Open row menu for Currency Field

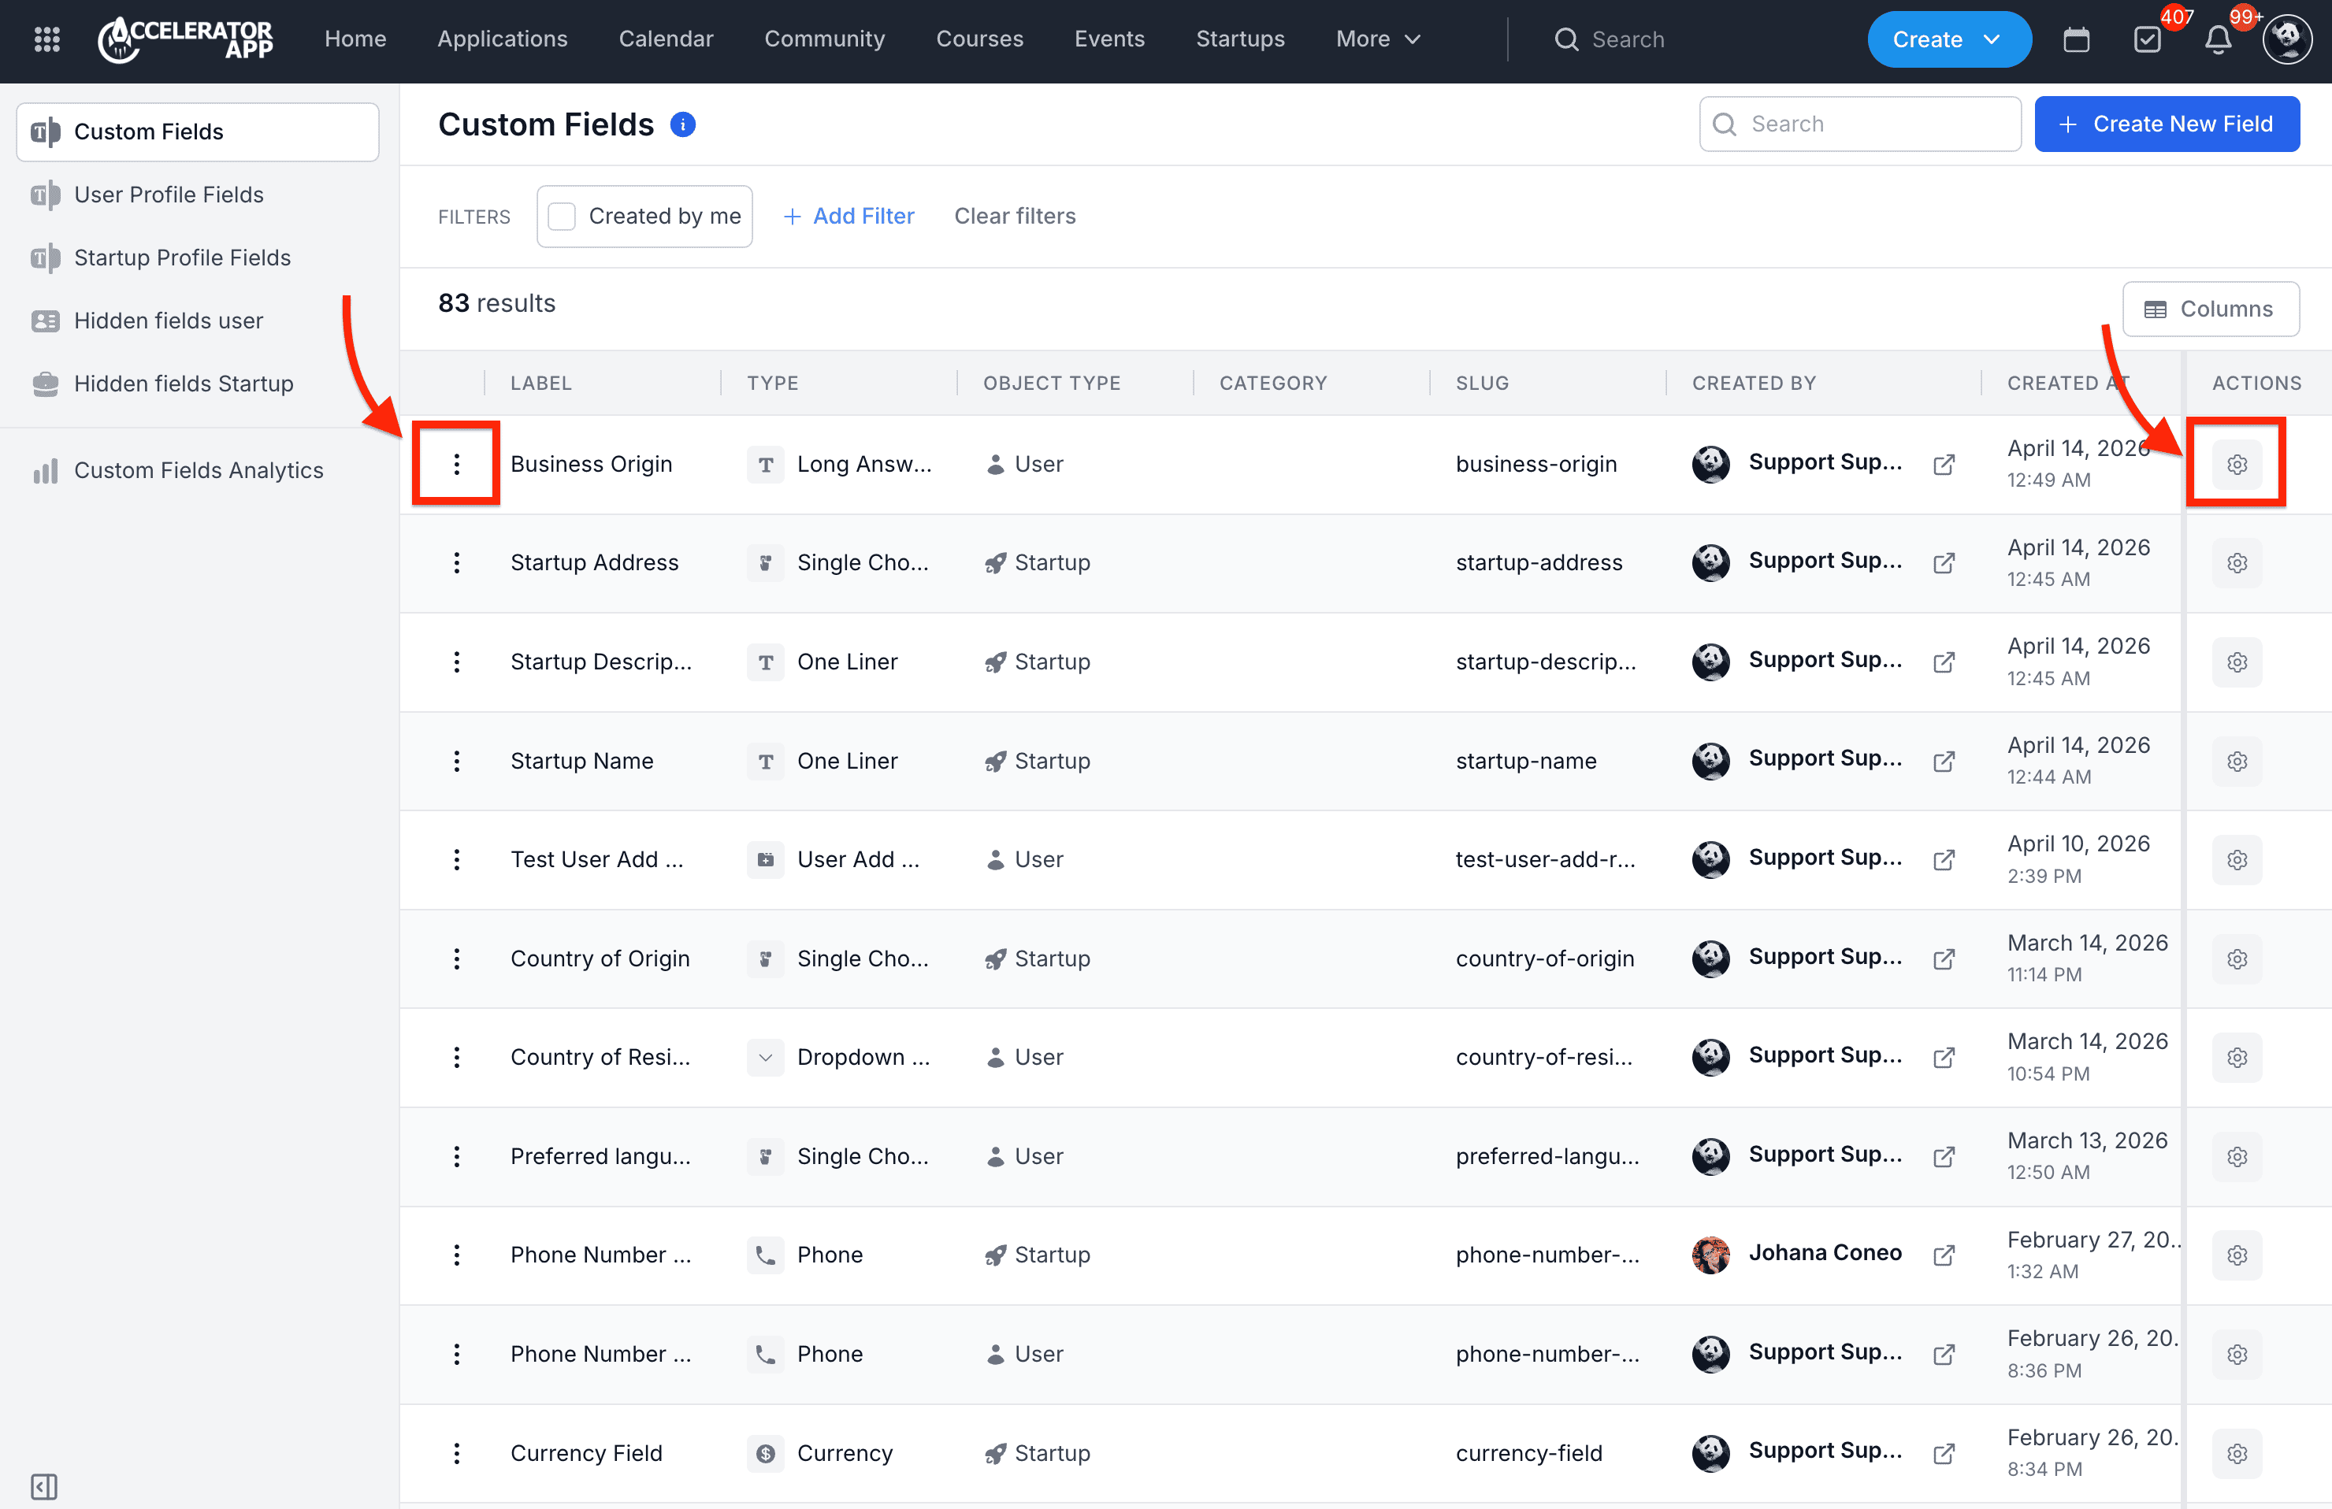[457, 1453]
